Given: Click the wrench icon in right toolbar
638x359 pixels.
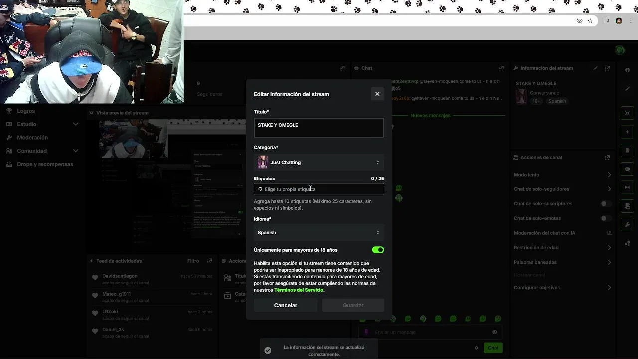Looking at the screenshot, I should pos(628,224).
